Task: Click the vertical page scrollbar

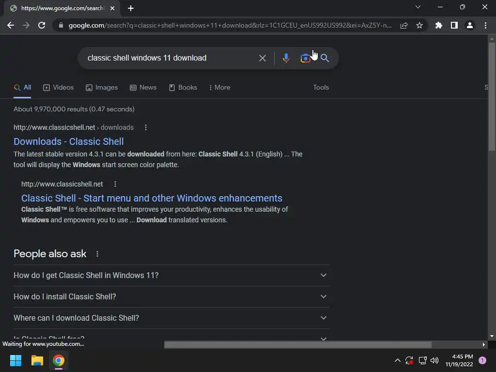Action: [492, 96]
